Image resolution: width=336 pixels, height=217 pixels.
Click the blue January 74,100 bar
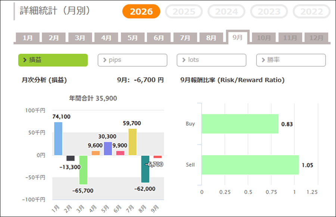(x=58, y=138)
